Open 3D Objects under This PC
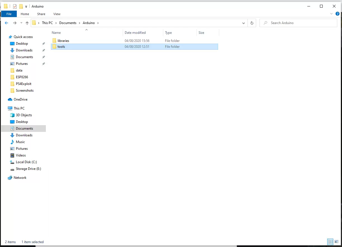The width and height of the screenshot is (342, 247). (24, 115)
